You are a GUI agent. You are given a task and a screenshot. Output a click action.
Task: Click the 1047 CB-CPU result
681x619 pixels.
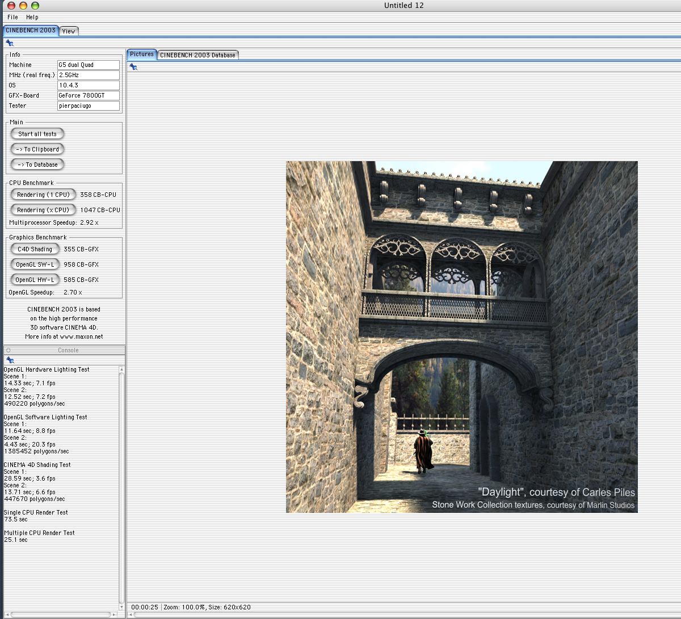coord(100,210)
